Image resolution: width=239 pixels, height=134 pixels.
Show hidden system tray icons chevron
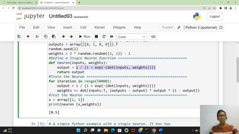[193, 130]
